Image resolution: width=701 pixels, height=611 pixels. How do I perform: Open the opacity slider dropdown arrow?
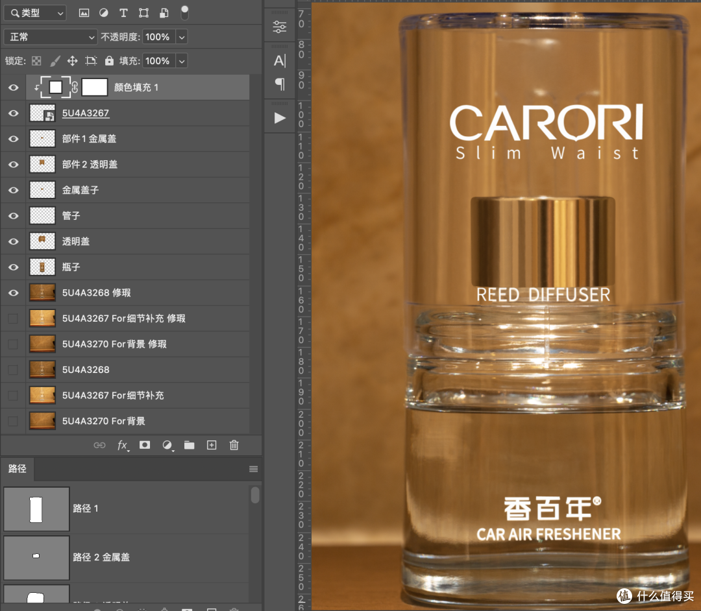[182, 37]
